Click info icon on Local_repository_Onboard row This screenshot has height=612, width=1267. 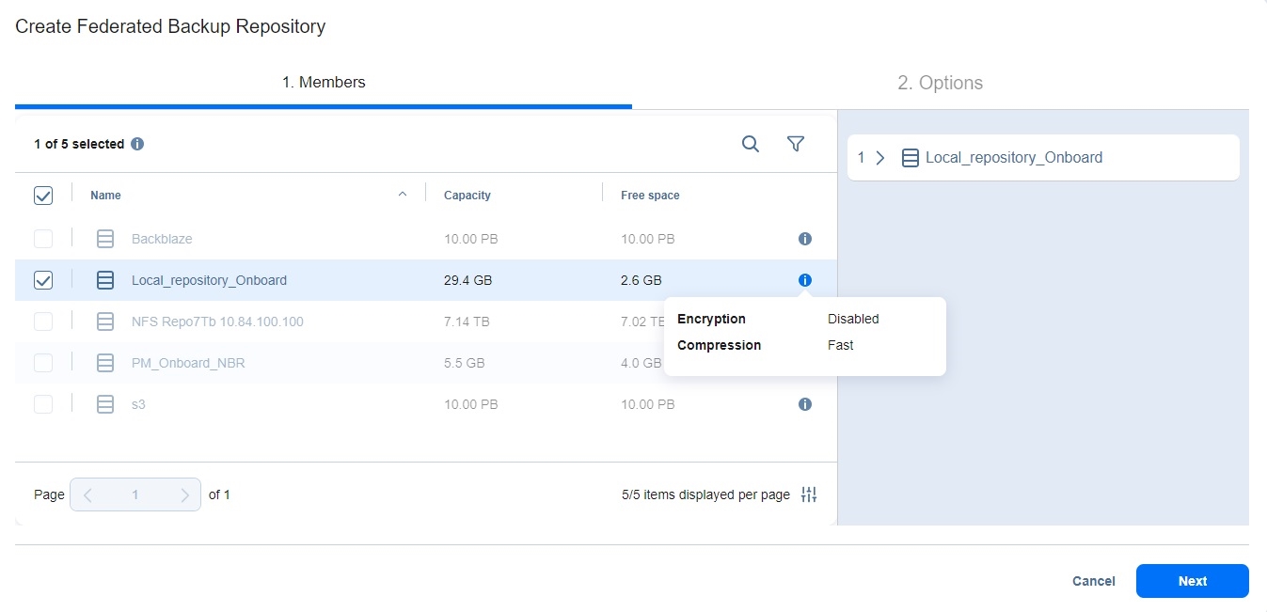(x=804, y=280)
